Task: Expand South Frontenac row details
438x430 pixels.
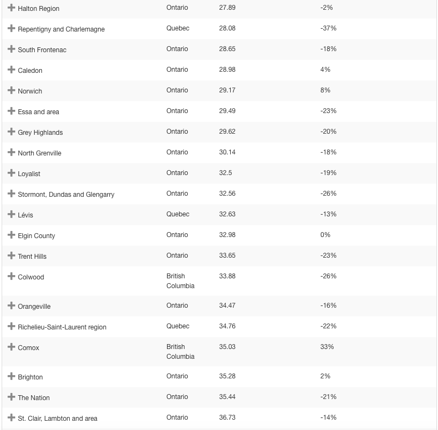Action: pyautogui.click(x=11, y=49)
